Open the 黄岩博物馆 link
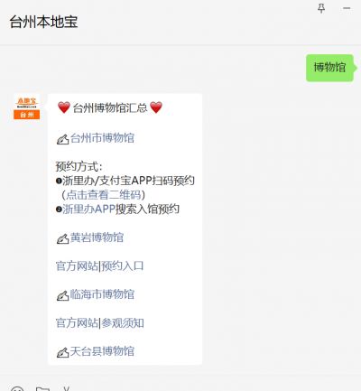Viewport: 361px width, 391px height. [97, 237]
